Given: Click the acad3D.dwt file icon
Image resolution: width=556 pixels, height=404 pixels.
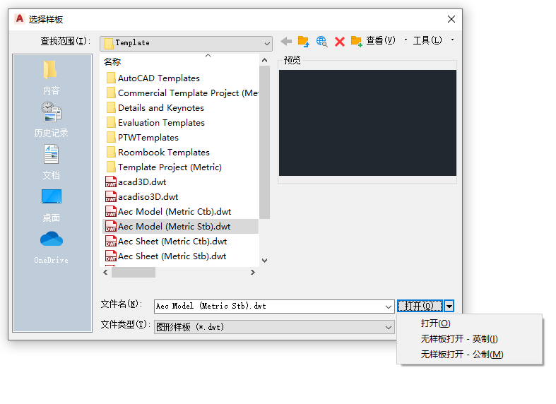Looking at the screenshot, I should click(x=111, y=182).
